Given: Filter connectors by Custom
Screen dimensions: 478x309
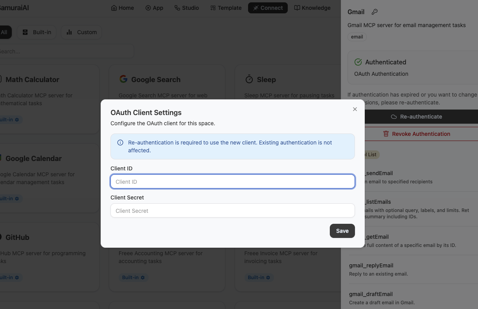Looking at the screenshot, I should [81, 32].
